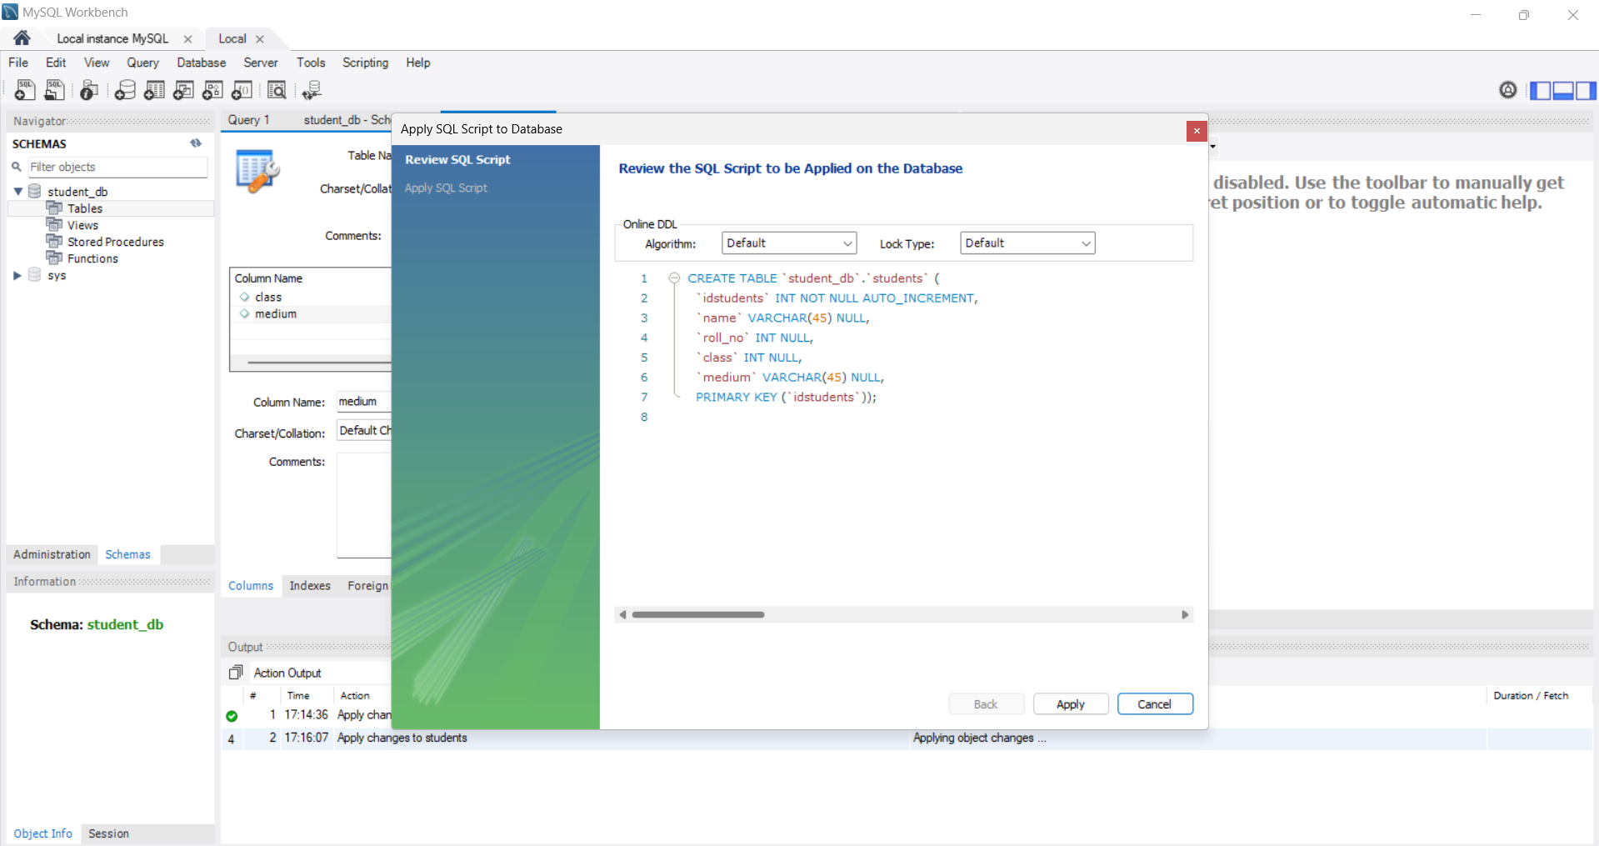Create a new view icon
1599x846 pixels.
click(183, 90)
